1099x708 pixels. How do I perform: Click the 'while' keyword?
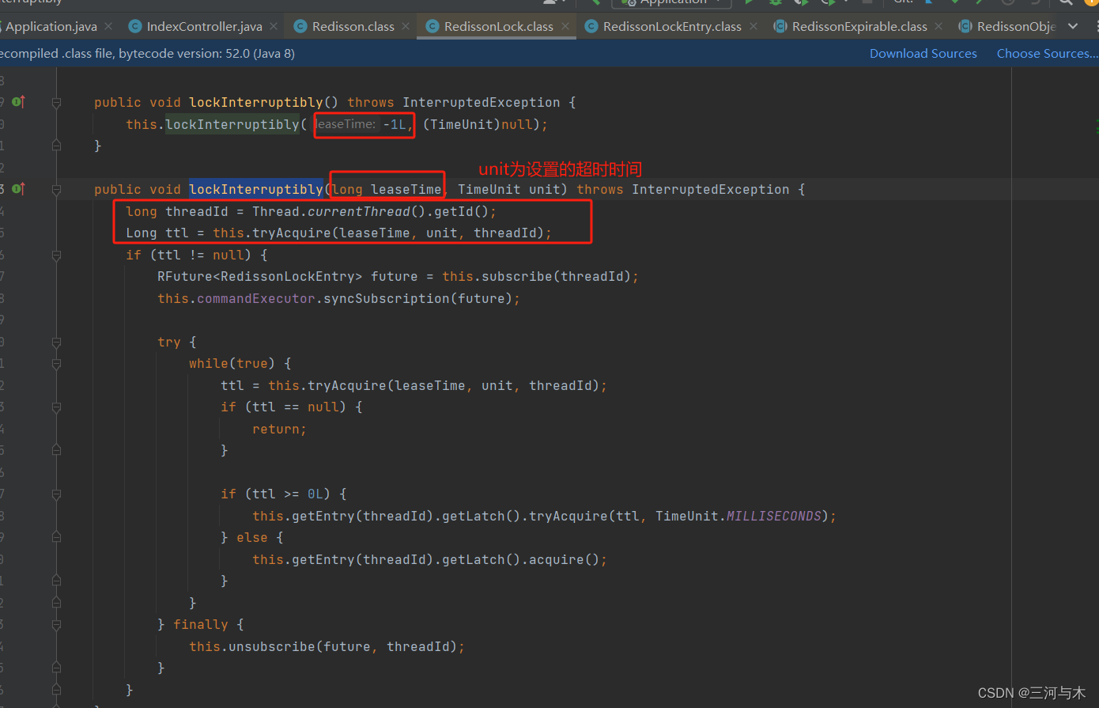click(x=209, y=363)
